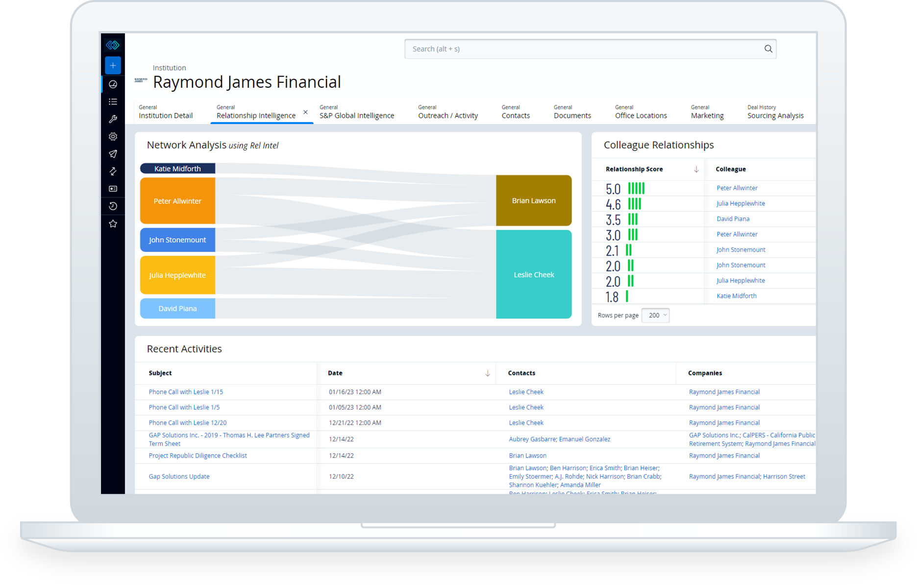917x585 pixels.
Task: Toggle sorting on the Date column
Action: pyautogui.click(x=488, y=373)
